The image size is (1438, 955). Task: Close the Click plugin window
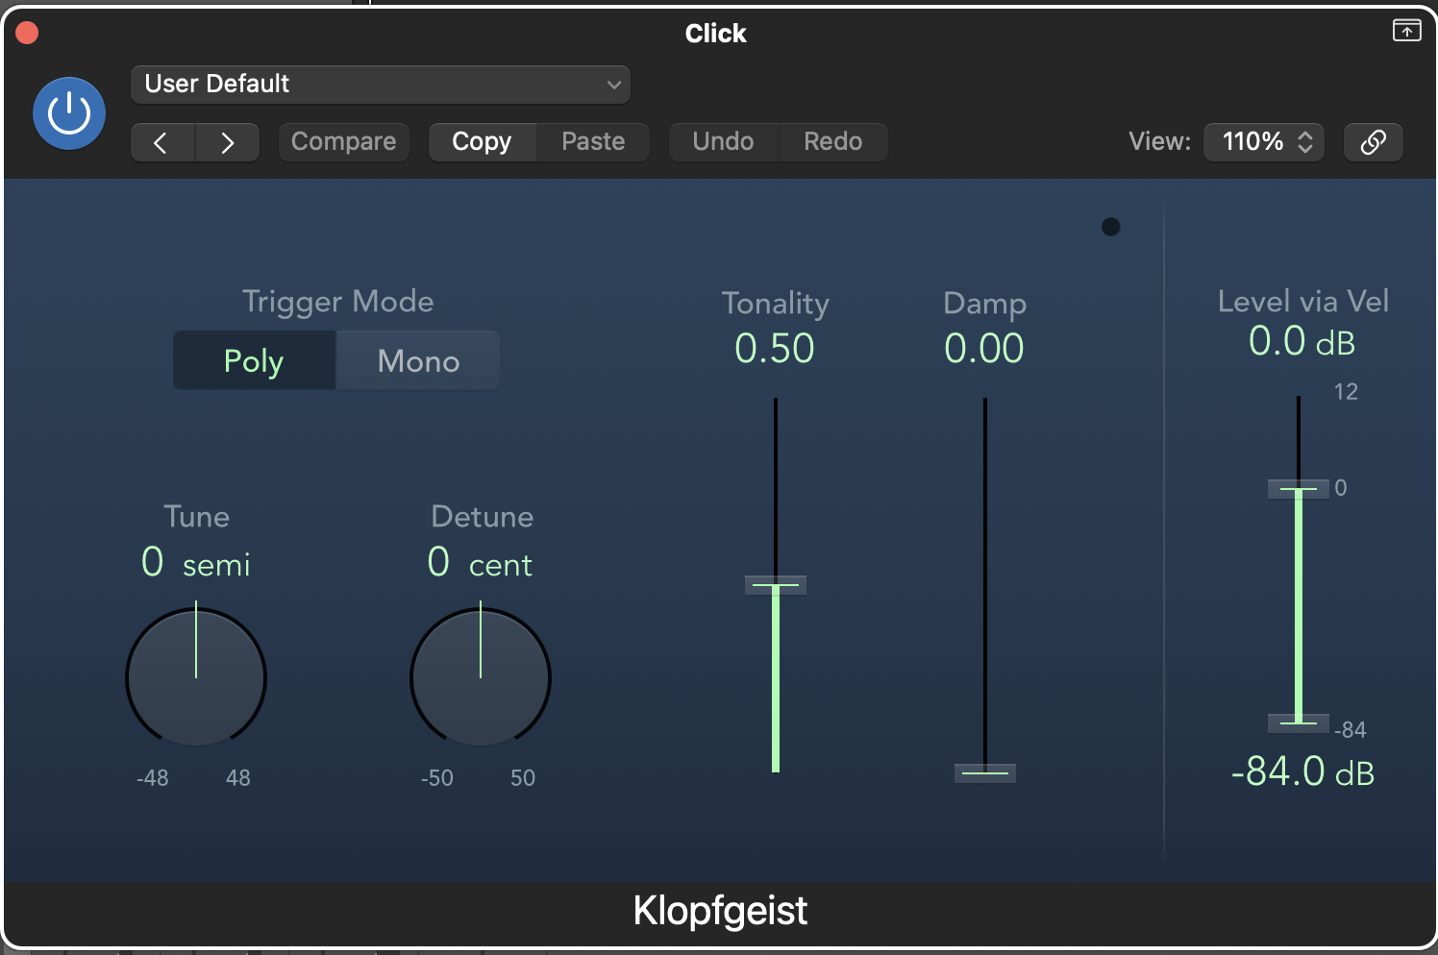point(27,33)
